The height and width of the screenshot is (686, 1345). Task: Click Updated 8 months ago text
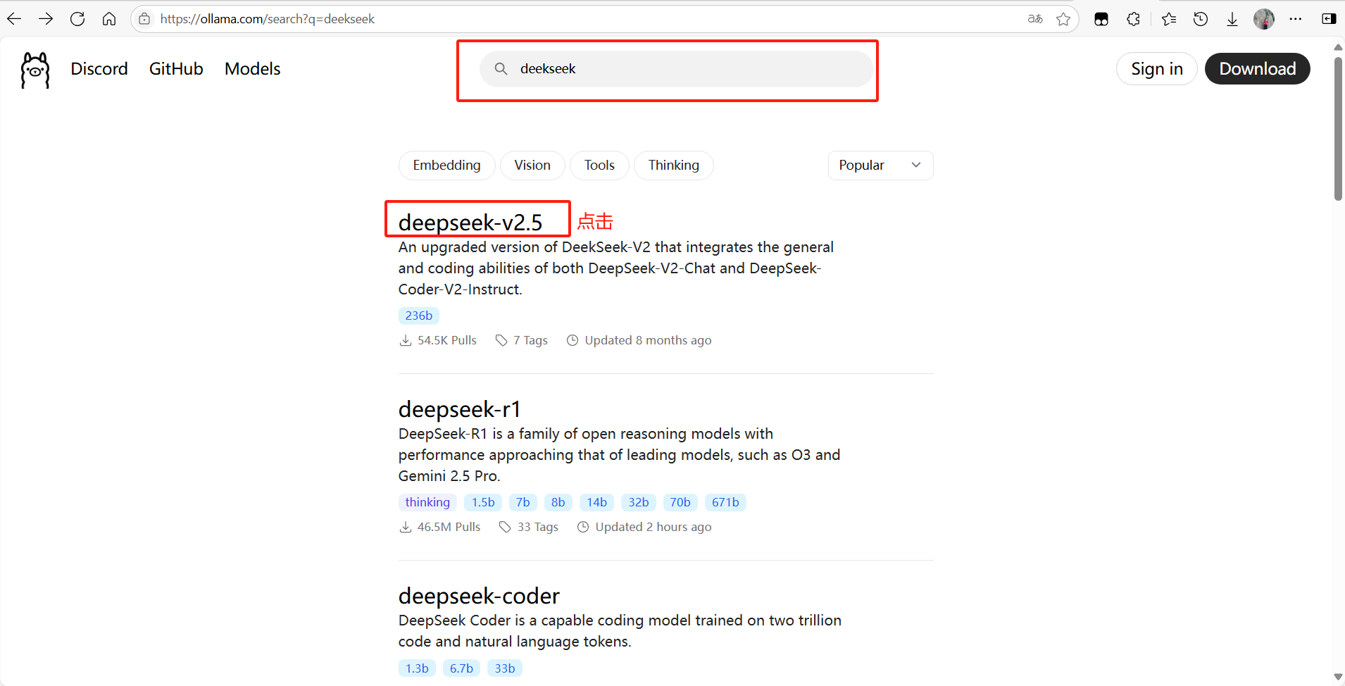point(648,340)
